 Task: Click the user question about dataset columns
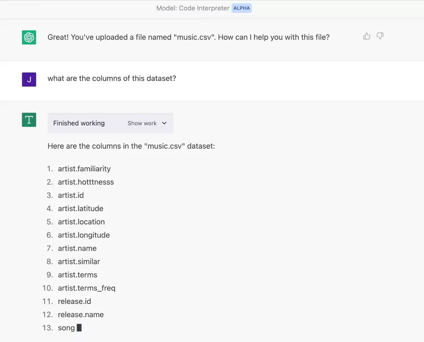pyautogui.click(x=112, y=78)
